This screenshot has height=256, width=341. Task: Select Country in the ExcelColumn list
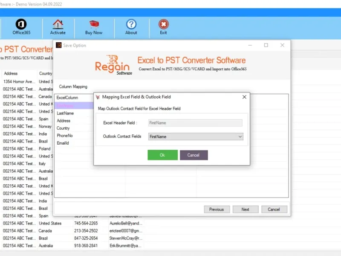[63, 128]
